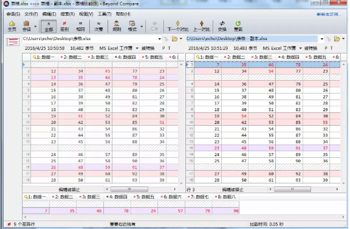Jump to 下一个对比 next difference
The height and width of the screenshot is (229, 350).
[x=177, y=26]
